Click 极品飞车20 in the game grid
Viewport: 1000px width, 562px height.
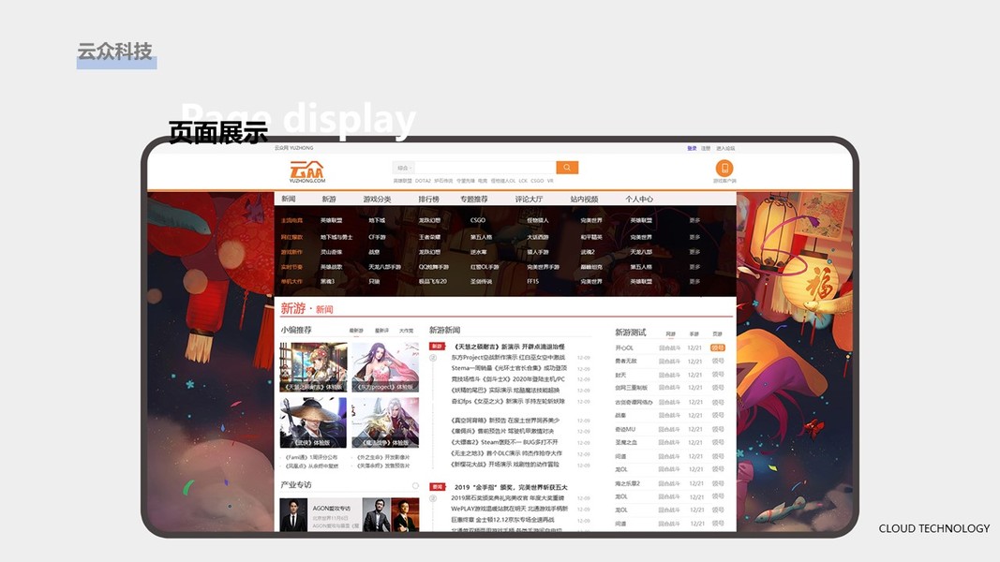tap(432, 281)
